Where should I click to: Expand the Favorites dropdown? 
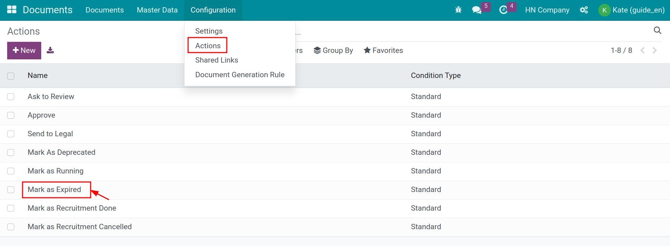click(x=383, y=50)
